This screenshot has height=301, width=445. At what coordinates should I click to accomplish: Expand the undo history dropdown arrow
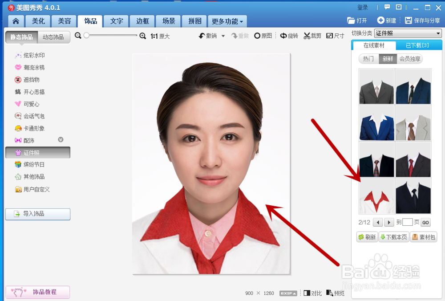pyautogui.click(x=223, y=36)
